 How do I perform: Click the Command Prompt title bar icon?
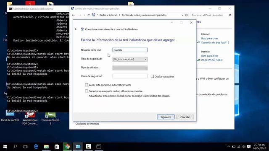click(x=11, y=8)
